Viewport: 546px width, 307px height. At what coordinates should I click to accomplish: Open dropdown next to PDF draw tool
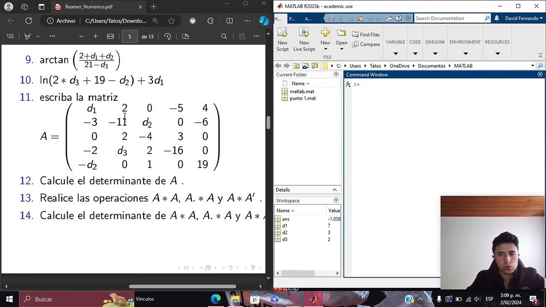point(38,37)
